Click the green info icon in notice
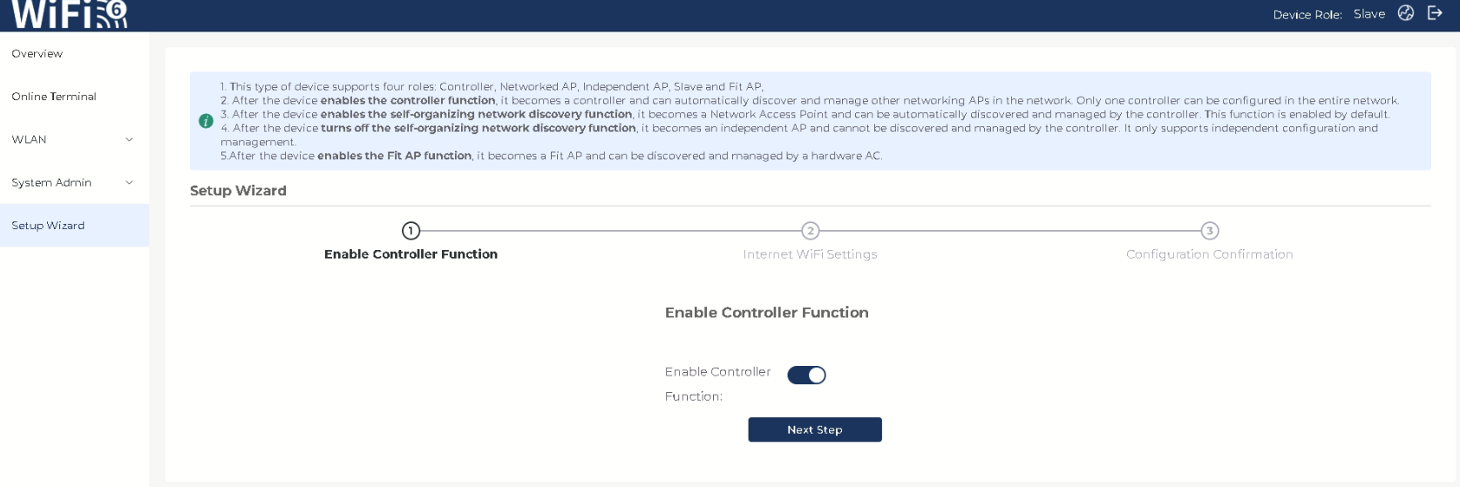Viewport: 1460px width, 487px height. tap(206, 121)
